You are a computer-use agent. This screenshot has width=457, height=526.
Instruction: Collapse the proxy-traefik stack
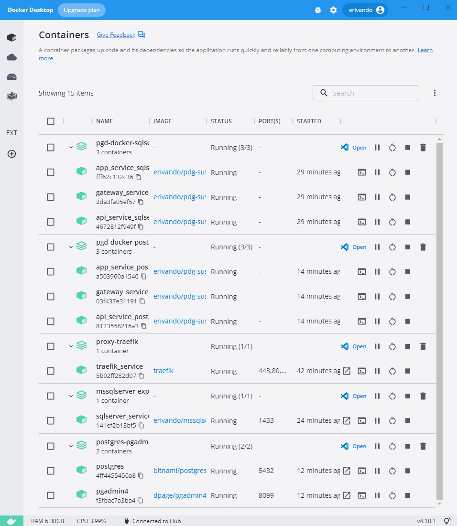pos(71,346)
